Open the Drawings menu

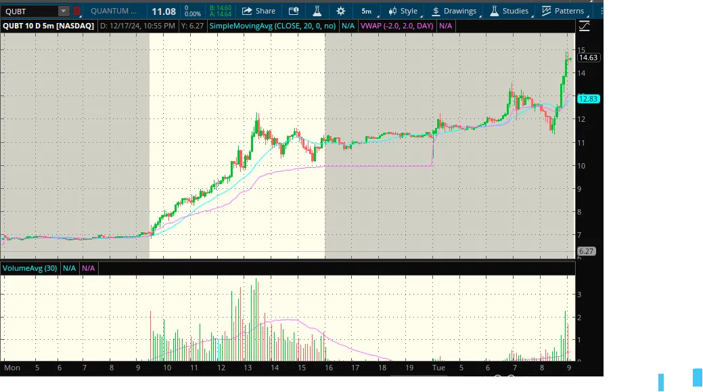[x=454, y=11]
